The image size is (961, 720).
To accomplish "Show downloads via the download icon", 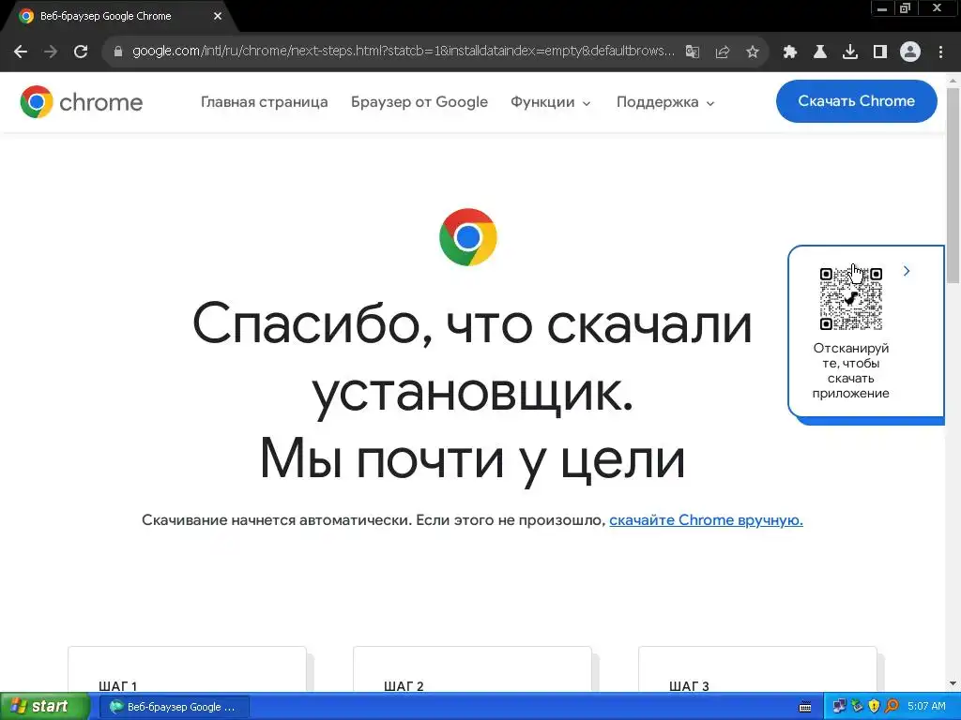I will 850,52.
